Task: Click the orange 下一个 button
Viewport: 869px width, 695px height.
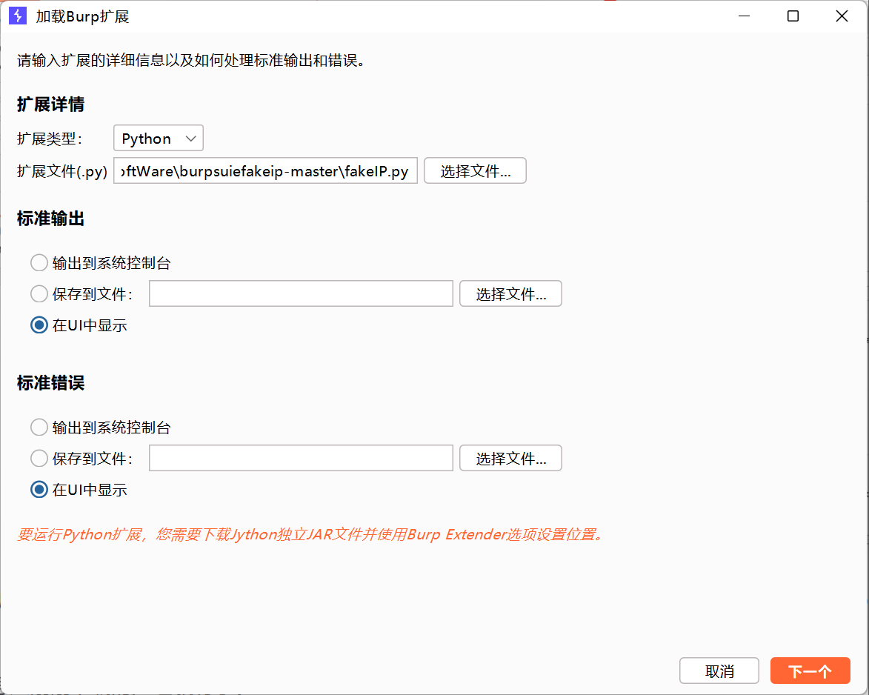Action: (810, 671)
